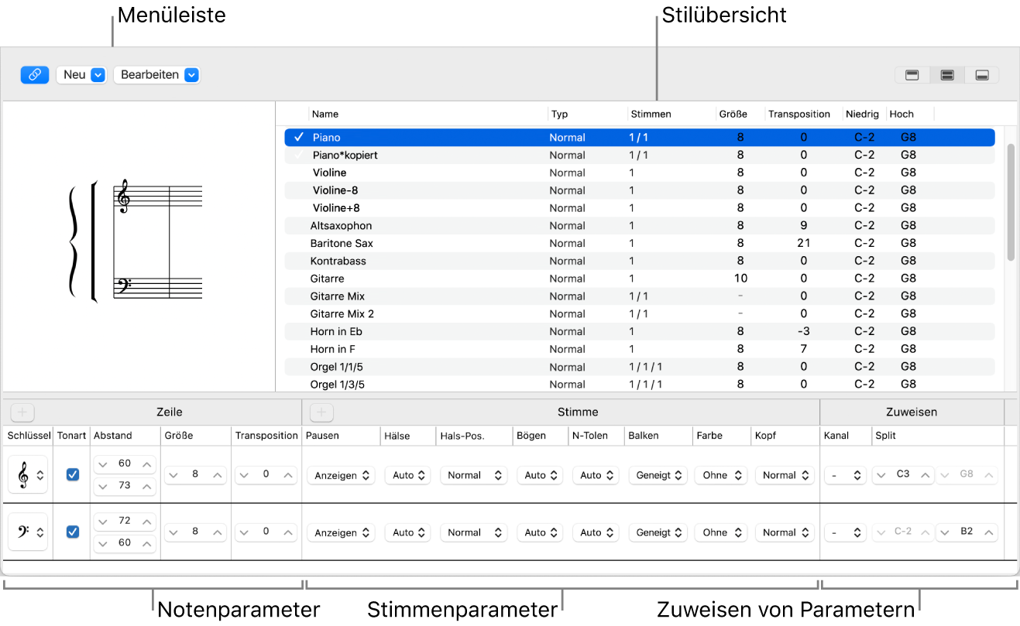Open Balken dropdown set to Geneigt, first row
This screenshot has width=1020, height=626.
(x=658, y=475)
